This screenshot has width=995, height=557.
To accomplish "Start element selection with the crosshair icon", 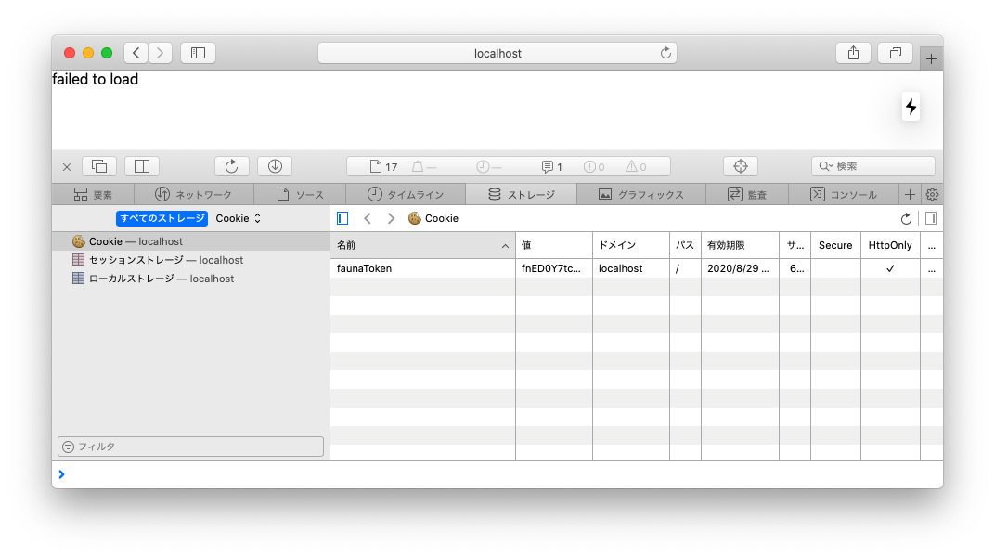I will [x=741, y=166].
